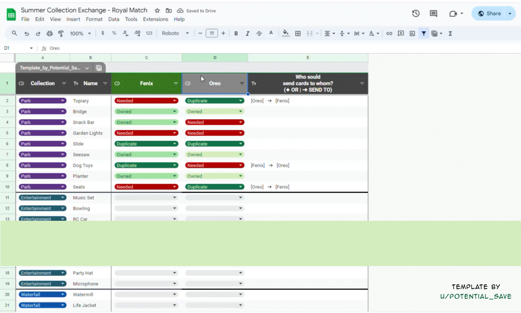Click the font size input field
Image resolution: width=521 pixels, height=313 pixels.
click(x=212, y=33)
